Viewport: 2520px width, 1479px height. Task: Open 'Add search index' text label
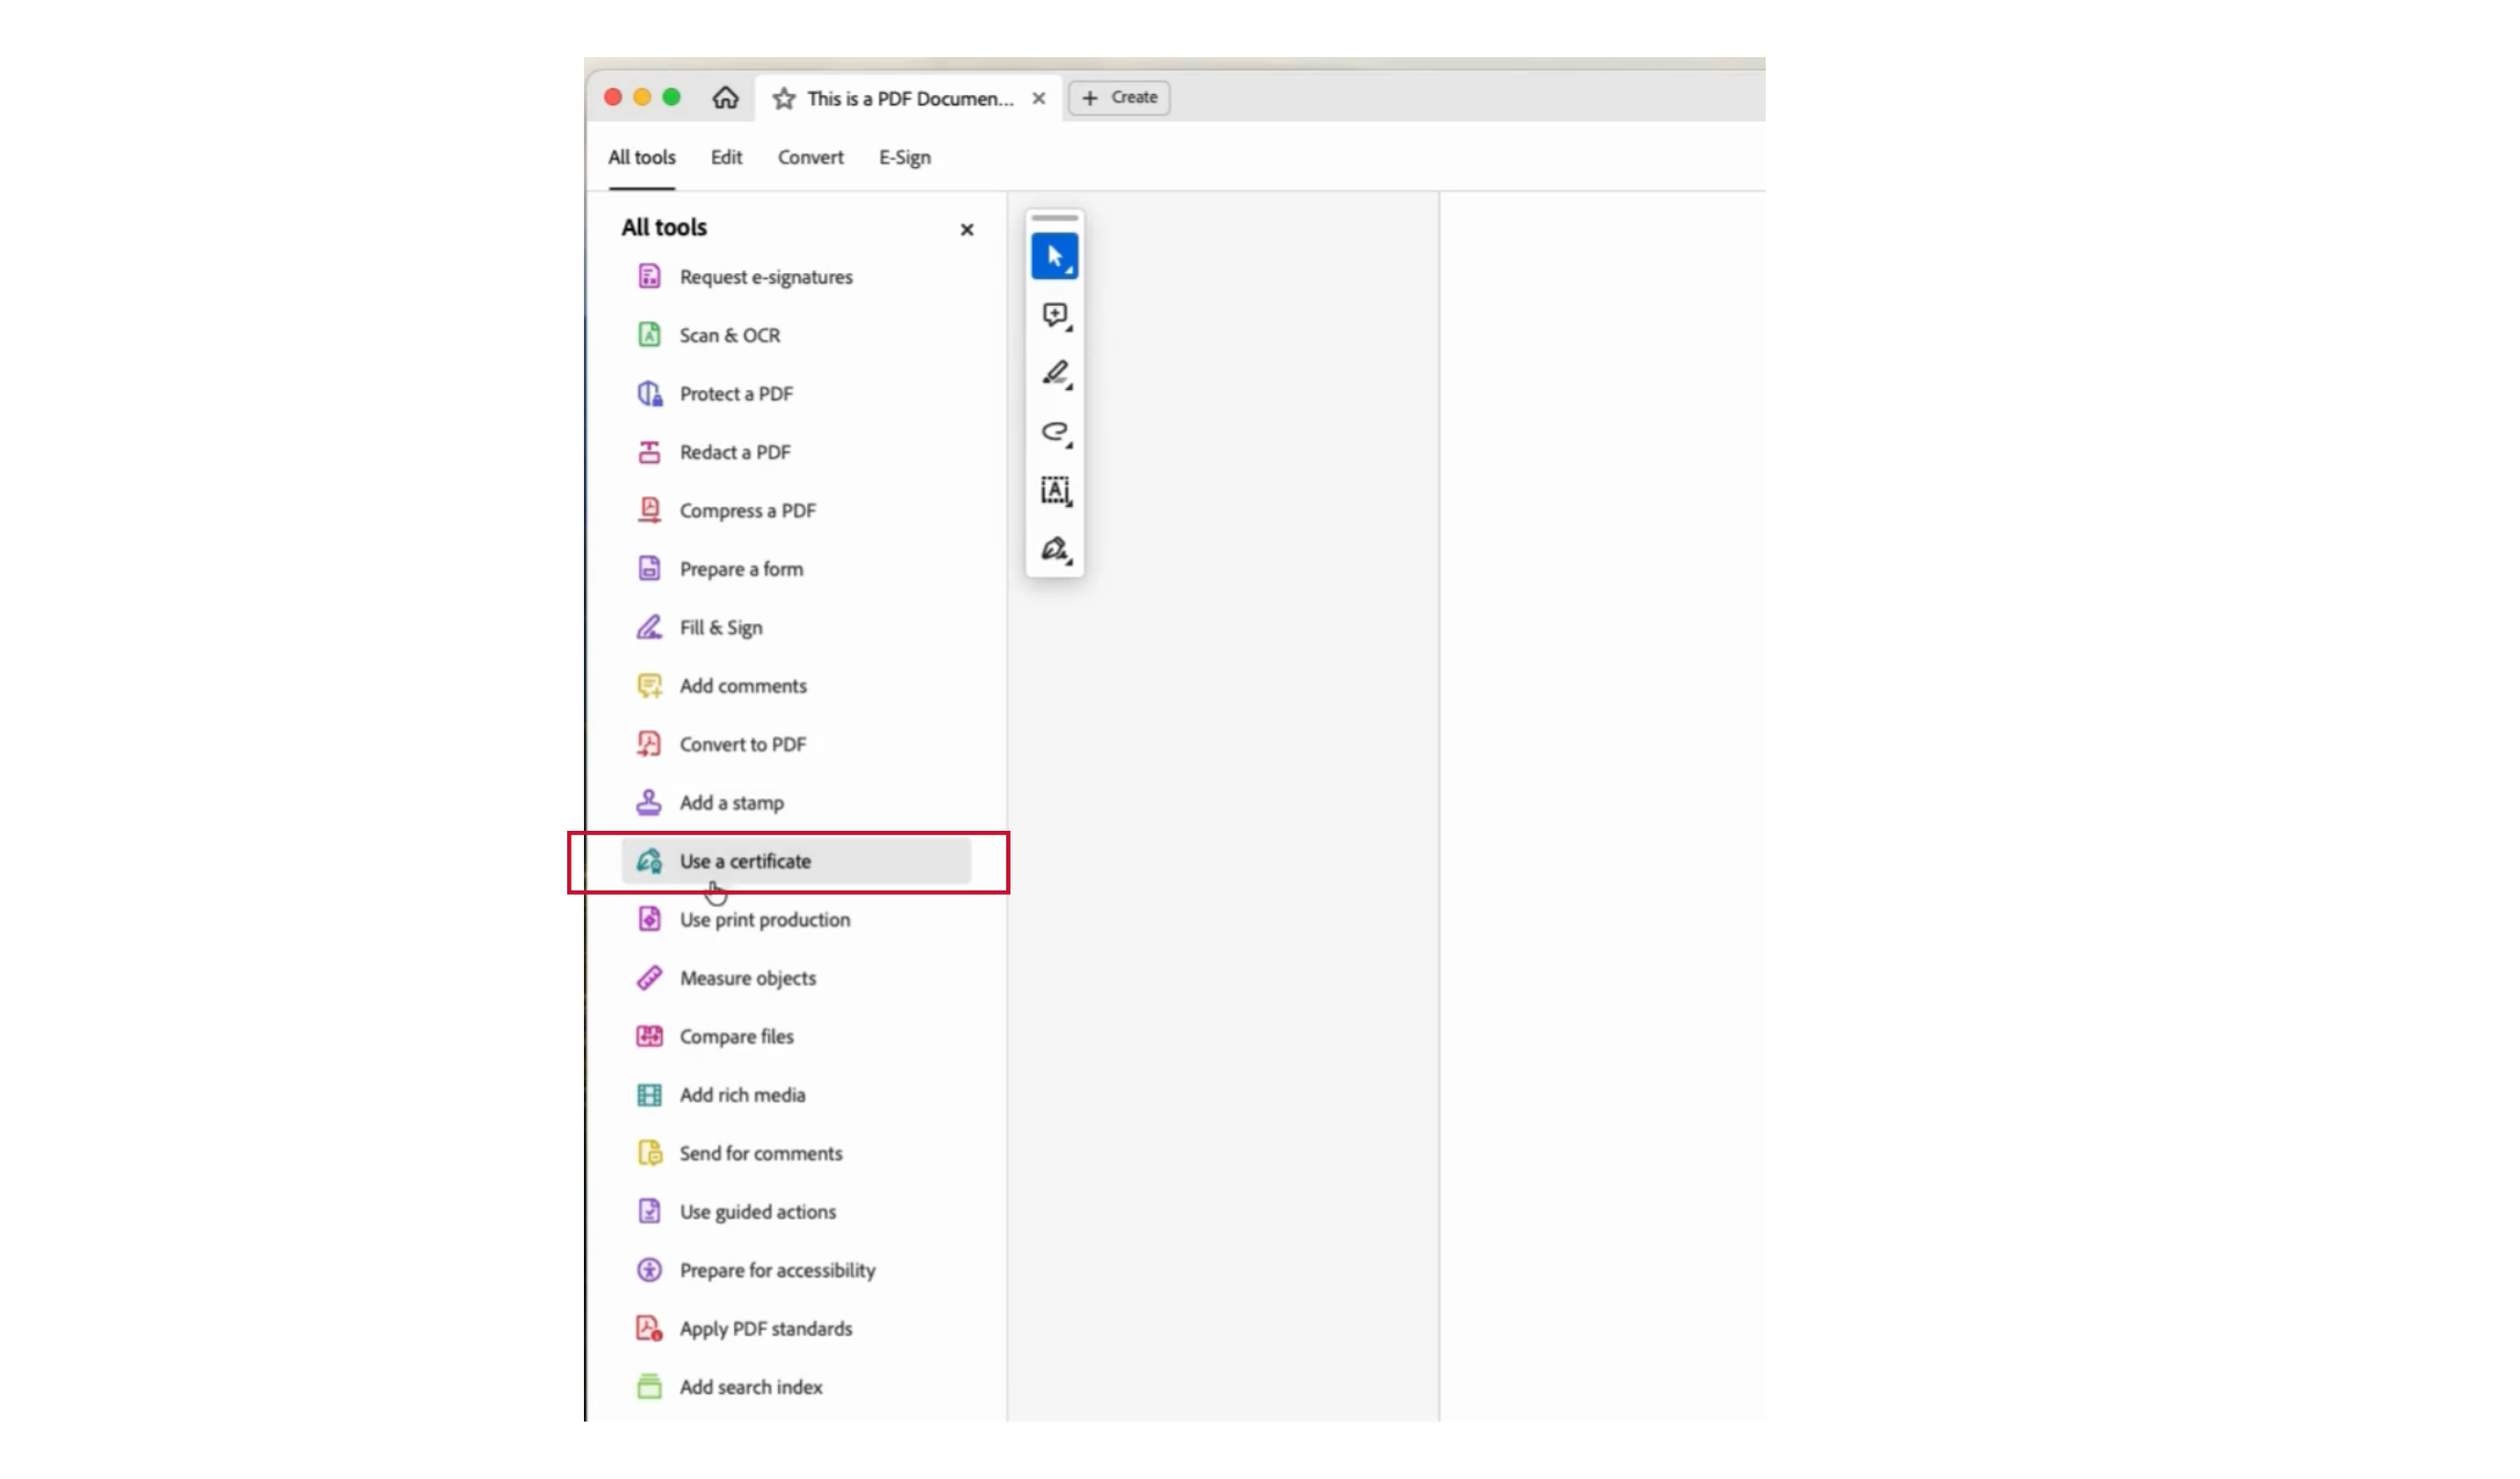click(751, 1388)
